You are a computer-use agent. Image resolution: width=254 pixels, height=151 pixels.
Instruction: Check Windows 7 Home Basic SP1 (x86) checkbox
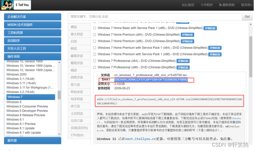click(x=95, y=28)
